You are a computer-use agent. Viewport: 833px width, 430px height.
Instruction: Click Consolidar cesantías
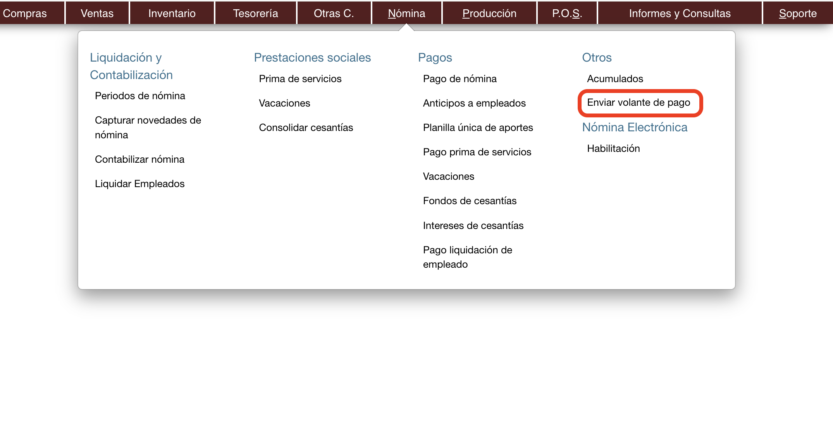pos(306,127)
